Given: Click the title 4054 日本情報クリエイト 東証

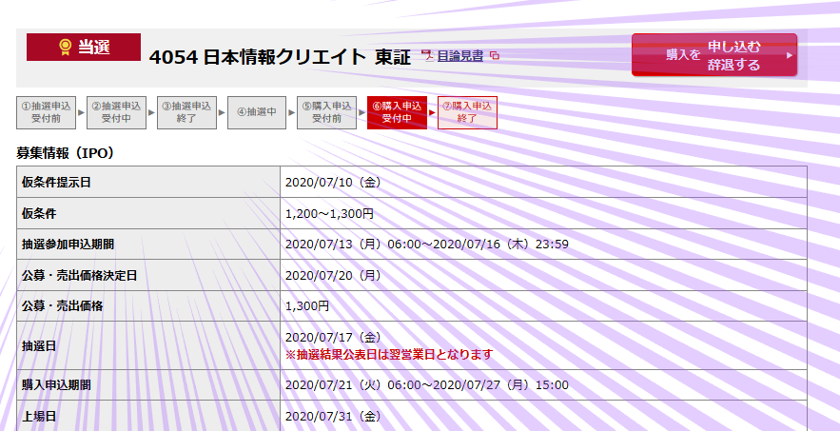Looking at the screenshot, I should coord(280,57).
